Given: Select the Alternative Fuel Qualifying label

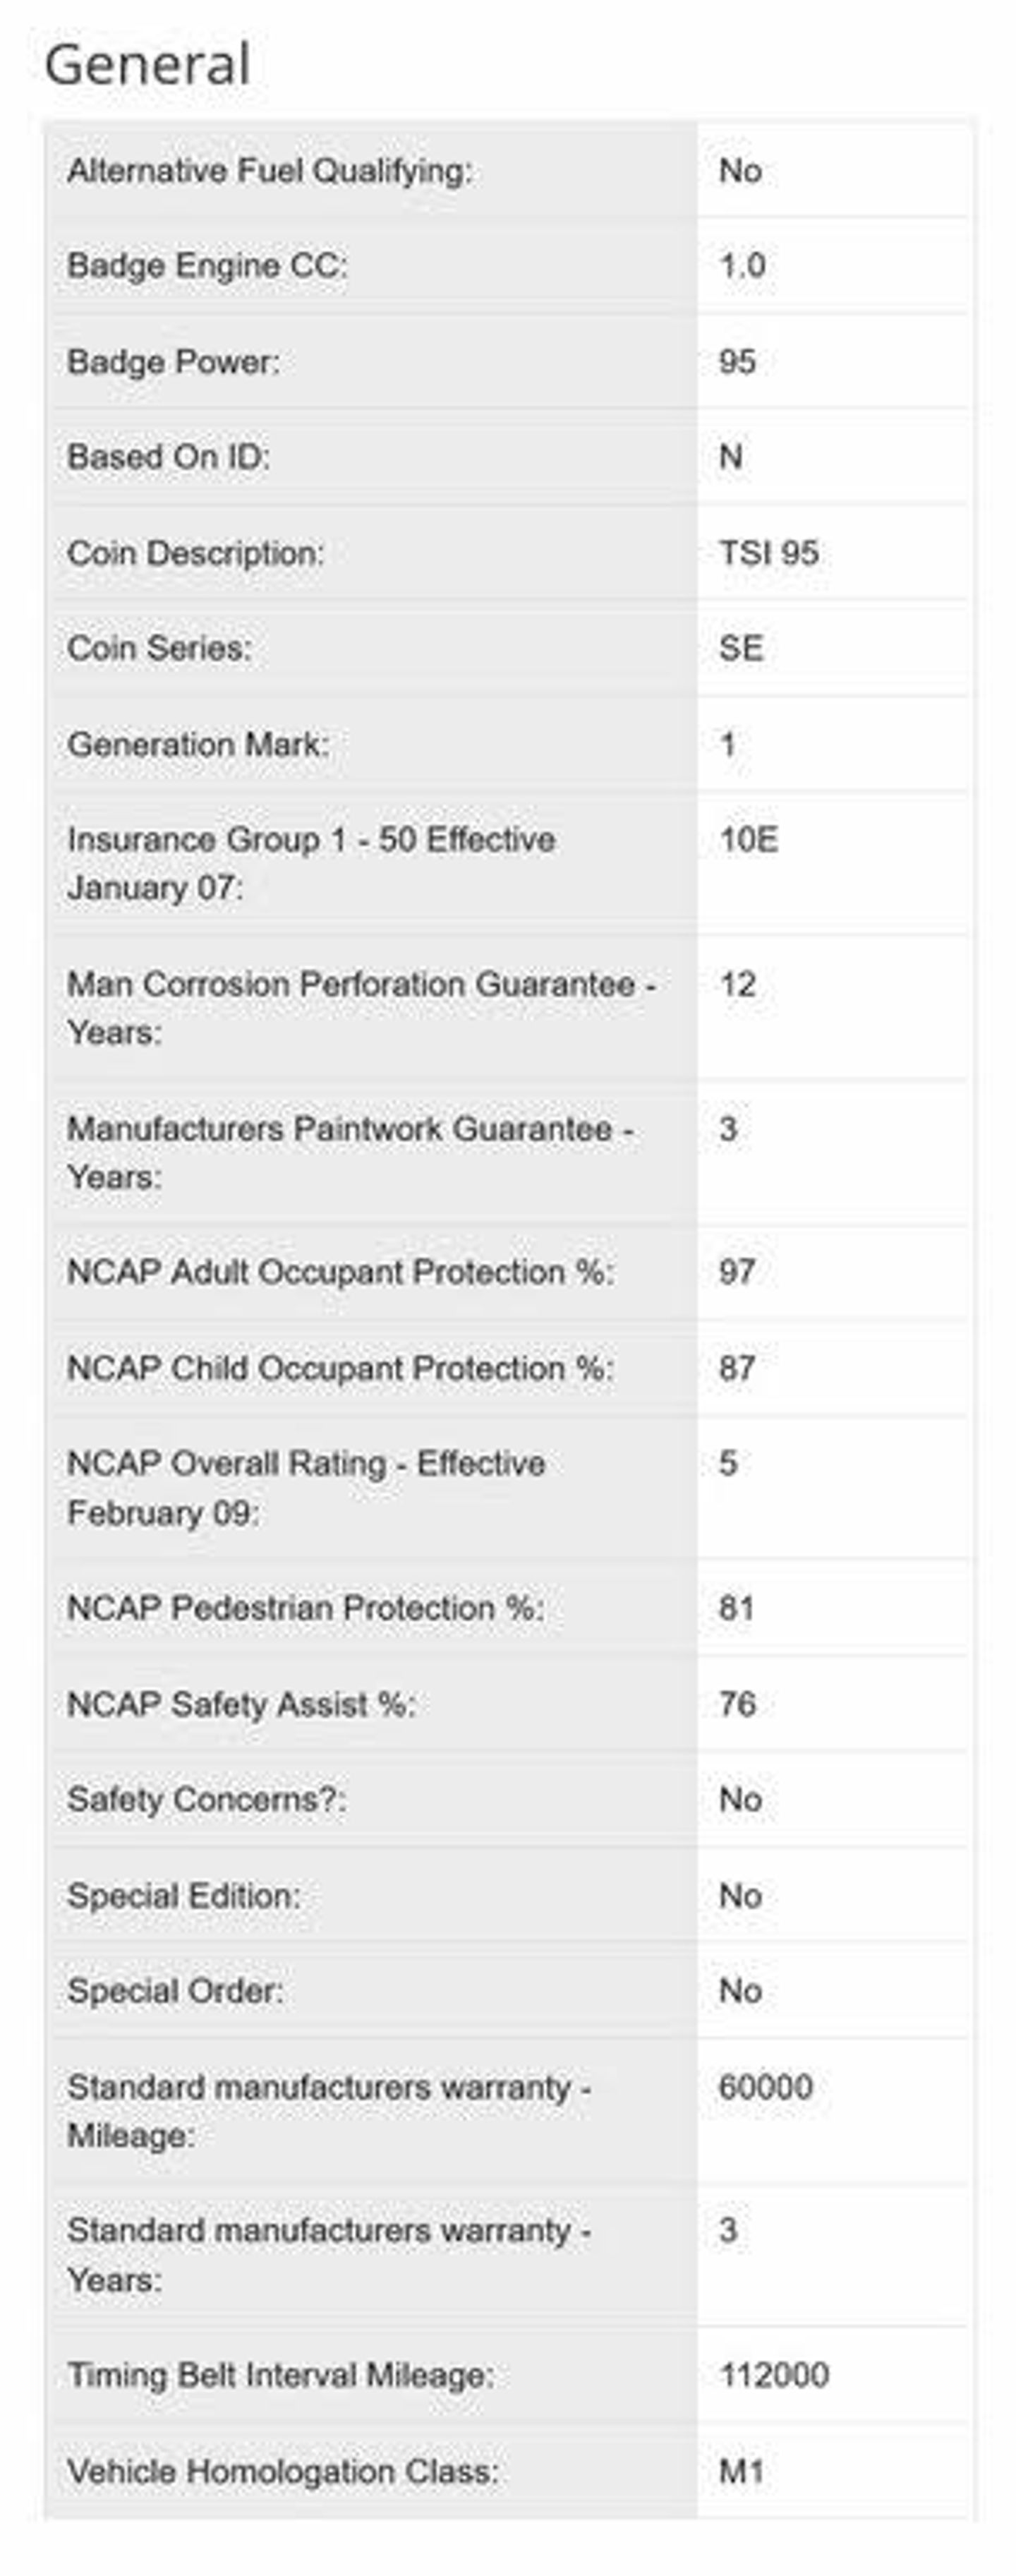Looking at the screenshot, I should (269, 171).
